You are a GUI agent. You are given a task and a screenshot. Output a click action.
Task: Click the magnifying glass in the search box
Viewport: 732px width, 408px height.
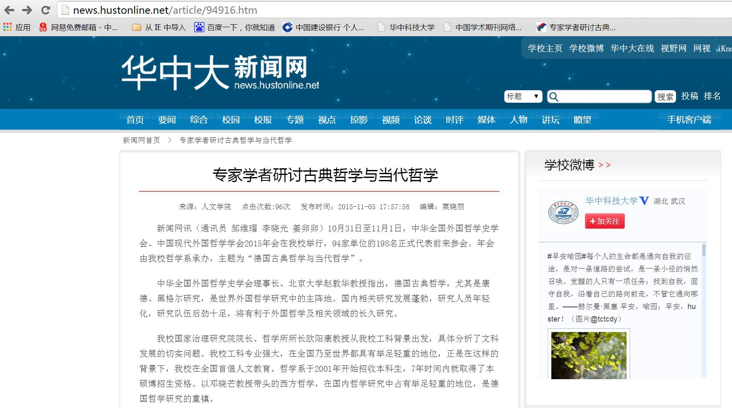click(x=554, y=96)
